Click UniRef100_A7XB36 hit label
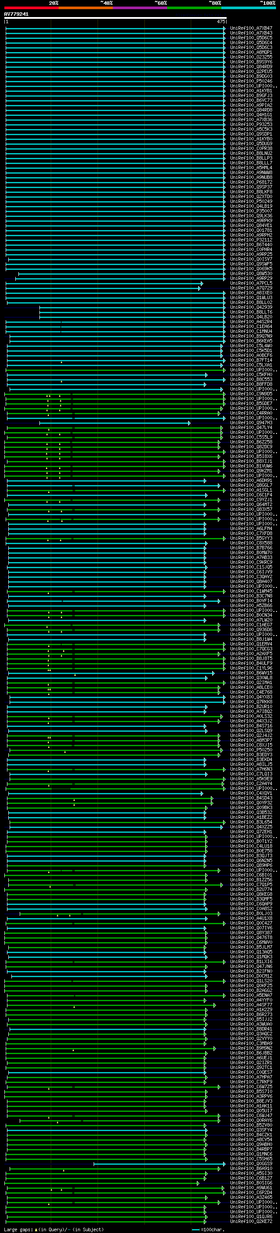Viewport: 280px width, 1233px height. coord(251,120)
